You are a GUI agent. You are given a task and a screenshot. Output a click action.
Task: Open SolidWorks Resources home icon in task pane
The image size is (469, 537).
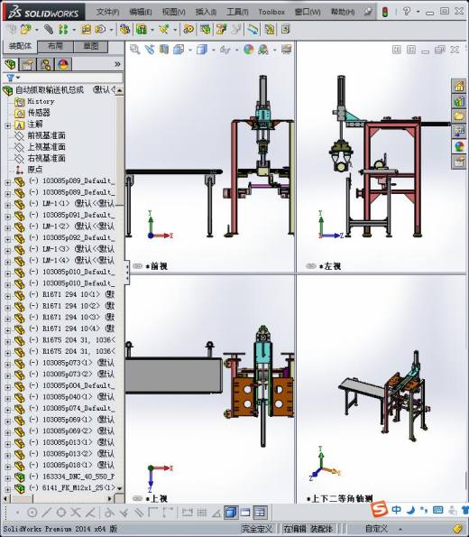tap(459, 86)
